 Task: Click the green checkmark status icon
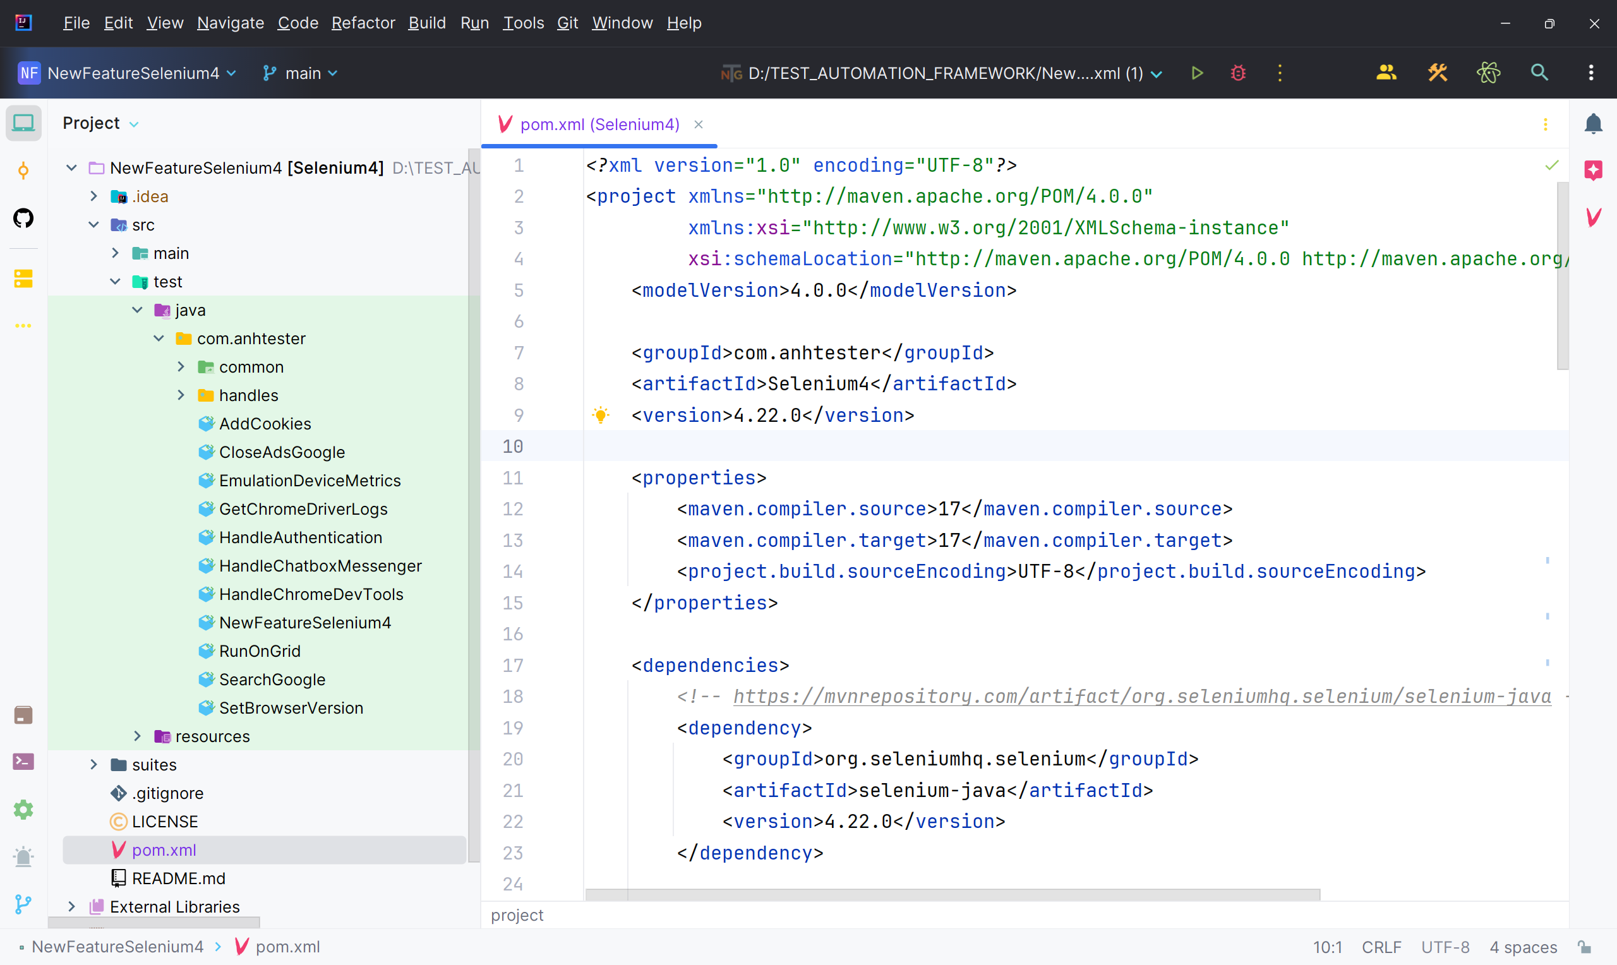[x=1551, y=165]
